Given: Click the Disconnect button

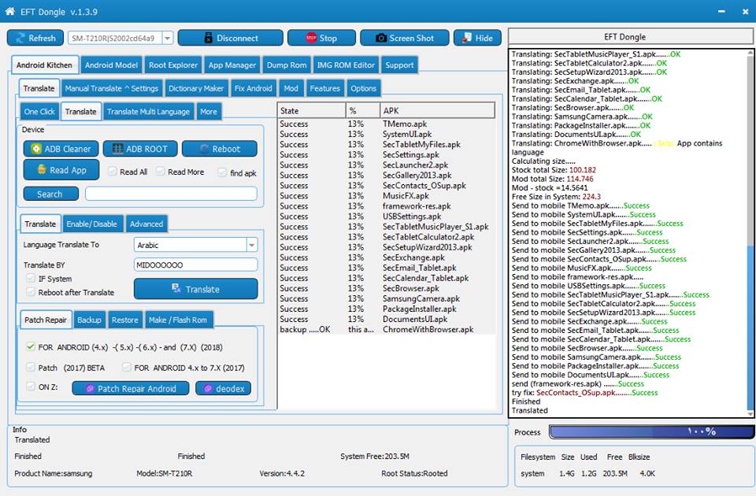Looking at the screenshot, I should click(231, 38).
